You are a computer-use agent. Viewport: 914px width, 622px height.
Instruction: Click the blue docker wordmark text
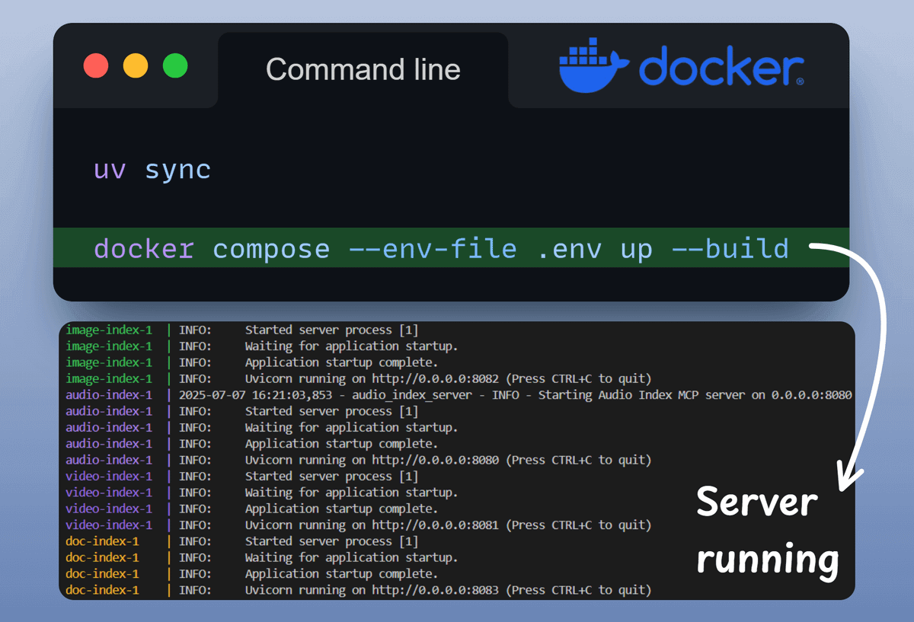point(721,68)
